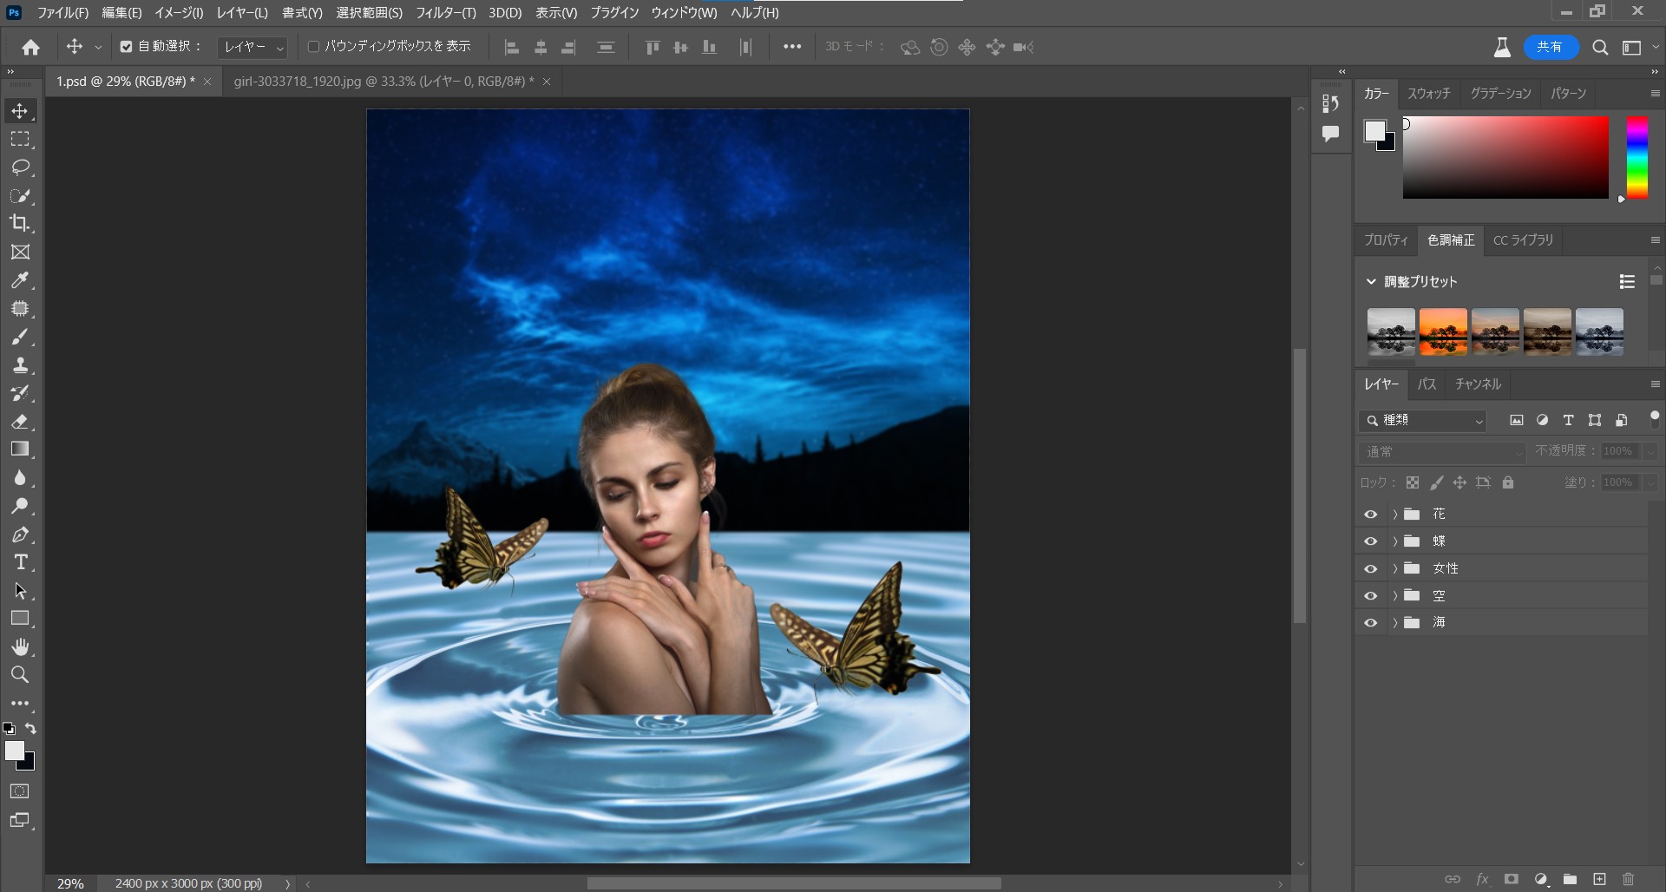Expand the 女性 group folder
1666x892 pixels.
[x=1395, y=569]
